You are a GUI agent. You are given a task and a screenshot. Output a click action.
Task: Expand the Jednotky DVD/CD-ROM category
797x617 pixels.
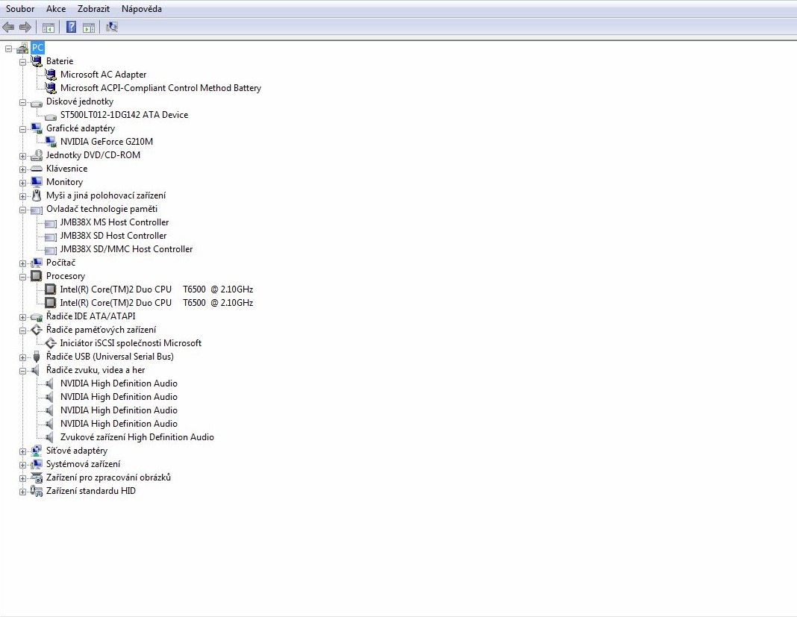coord(23,156)
